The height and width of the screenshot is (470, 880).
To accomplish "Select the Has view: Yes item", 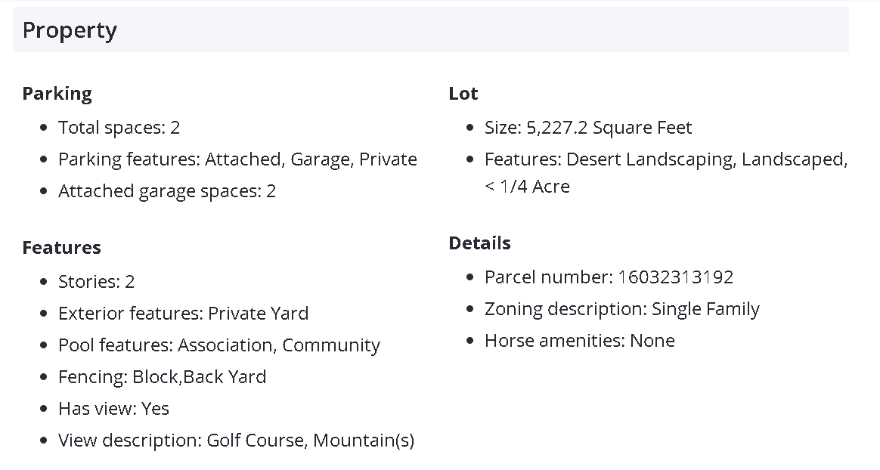I will 113,409.
